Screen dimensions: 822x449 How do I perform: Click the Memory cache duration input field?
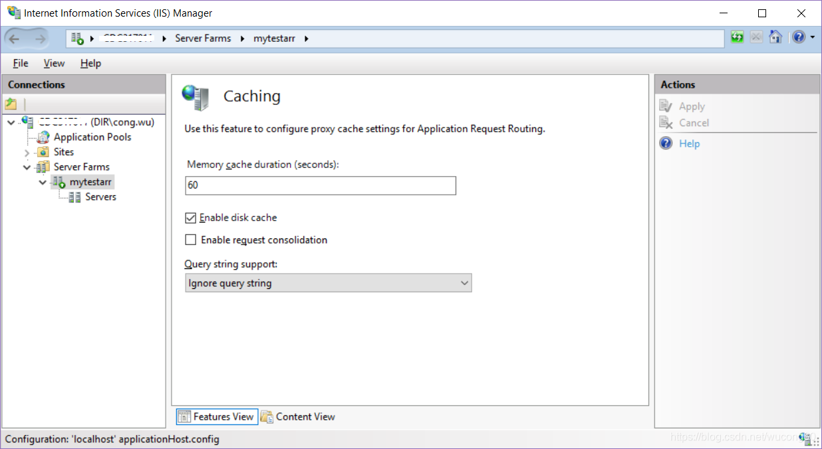point(321,185)
